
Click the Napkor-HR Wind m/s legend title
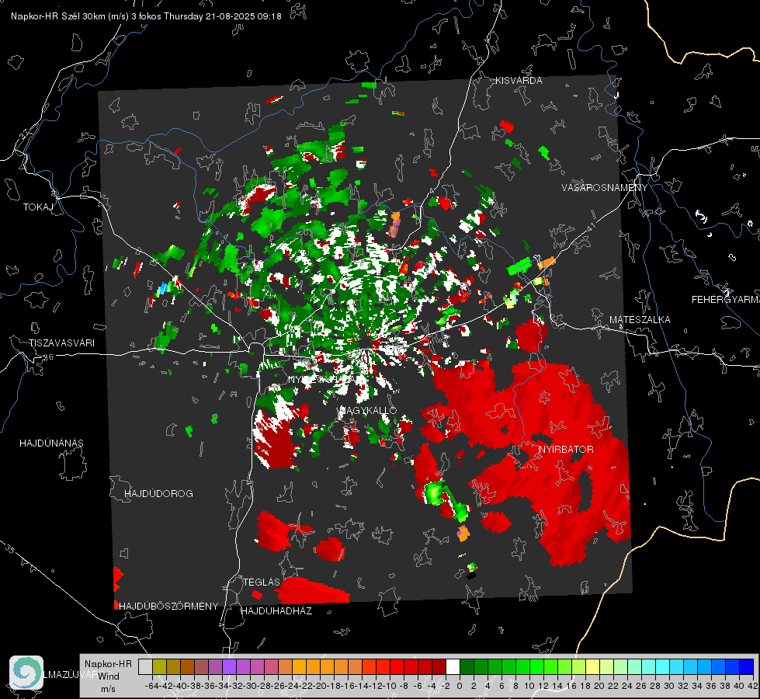(x=108, y=676)
